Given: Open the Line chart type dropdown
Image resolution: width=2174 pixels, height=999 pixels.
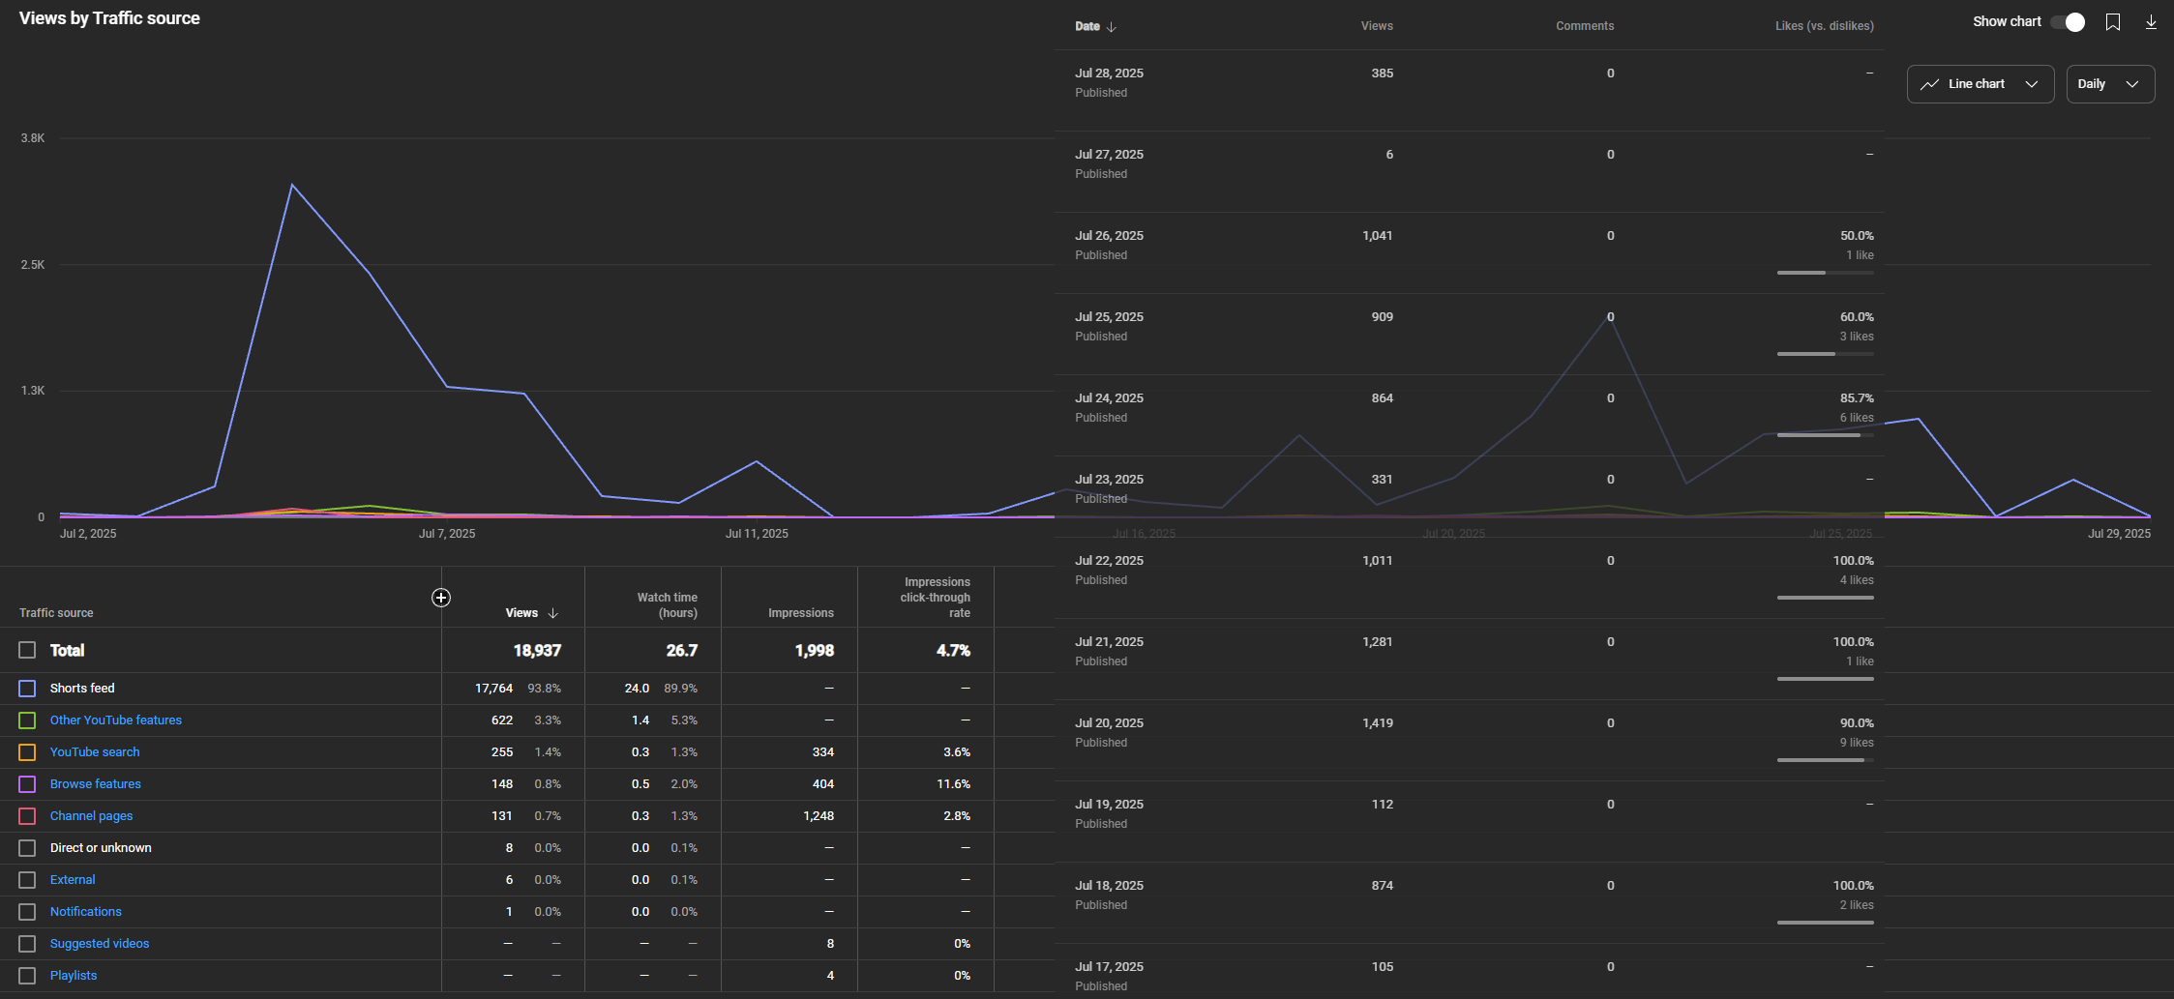Looking at the screenshot, I should coord(1980,84).
